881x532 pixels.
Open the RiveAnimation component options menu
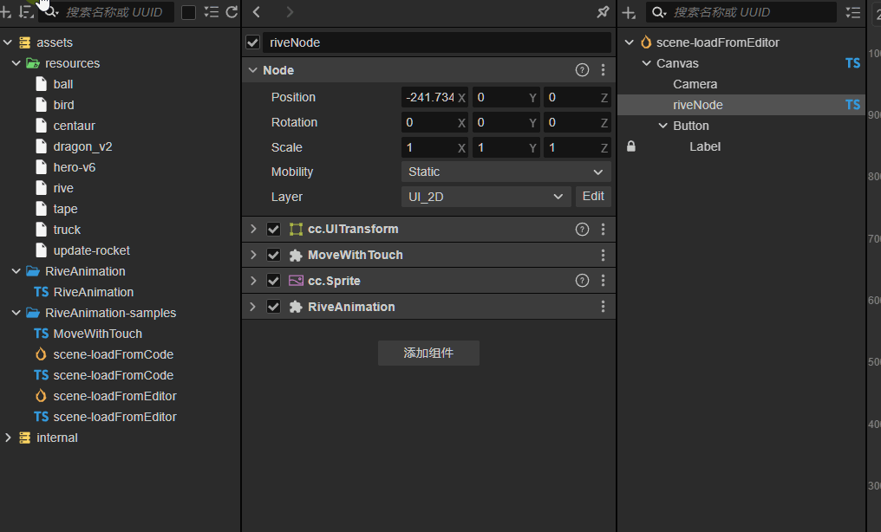tap(604, 306)
